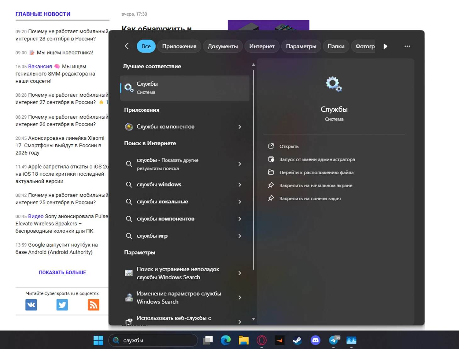Open Telegram from the taskbar
Screen dimensions: 459x349
pyautogui.click(x=334, y=340)
